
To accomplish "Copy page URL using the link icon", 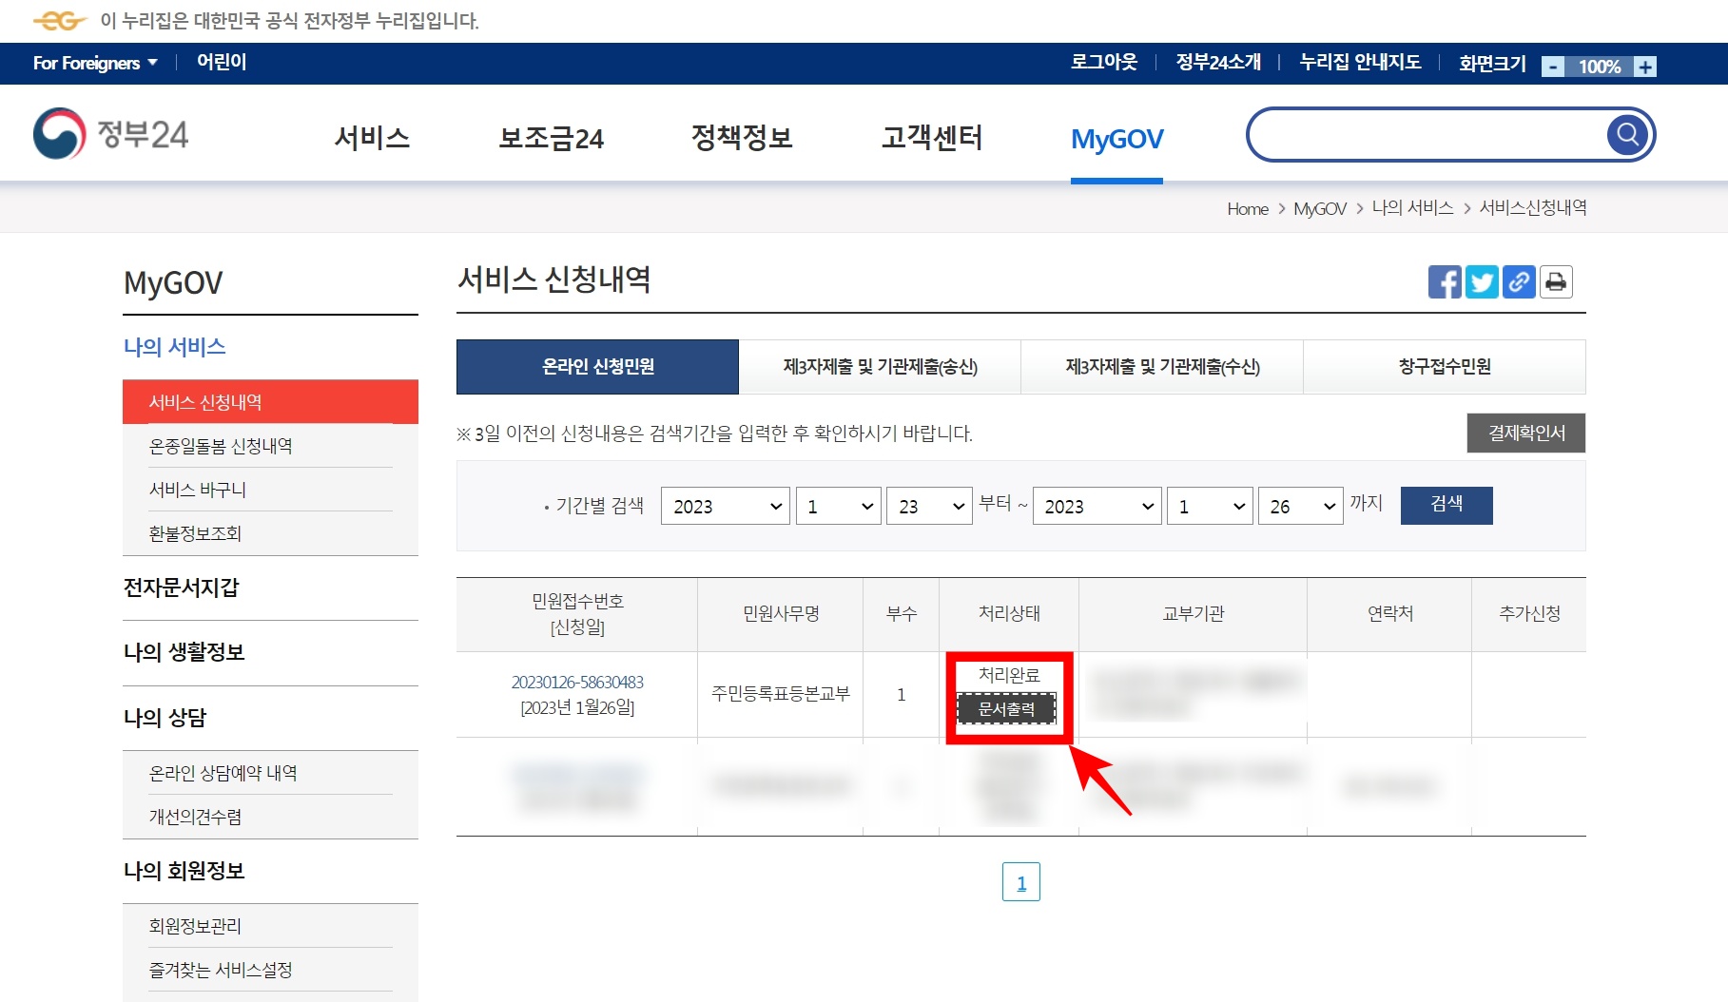I will 1519,281.
